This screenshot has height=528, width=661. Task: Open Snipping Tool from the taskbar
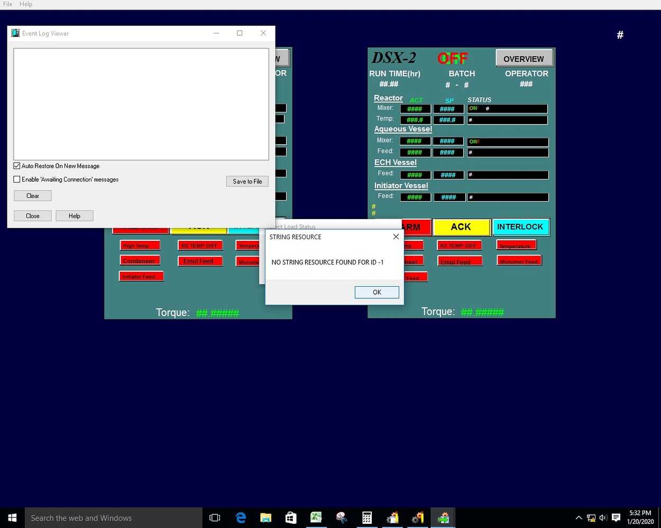(x=342, y=518)
